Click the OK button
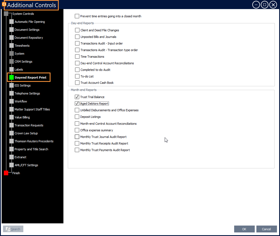 (244, 229)
